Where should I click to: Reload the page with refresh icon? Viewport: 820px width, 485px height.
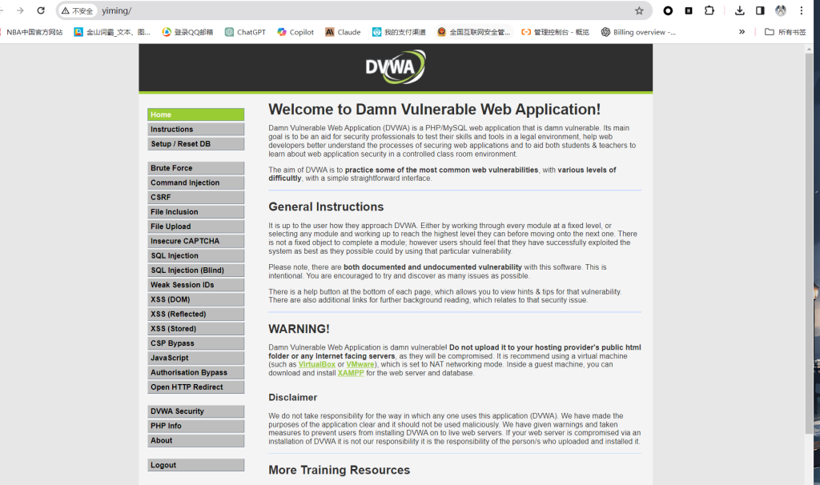pyautogui.click(x=42, y=11)
